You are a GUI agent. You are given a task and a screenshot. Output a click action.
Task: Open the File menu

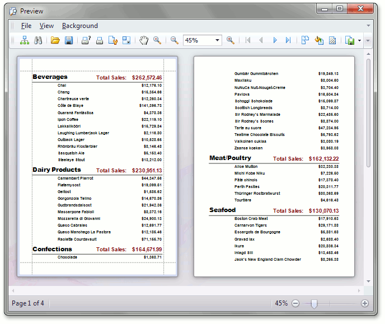[x=26, y=26]
